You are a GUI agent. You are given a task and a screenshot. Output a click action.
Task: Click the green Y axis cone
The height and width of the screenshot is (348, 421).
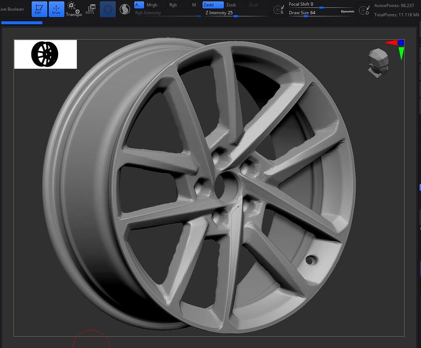click(x=401, y=53)
